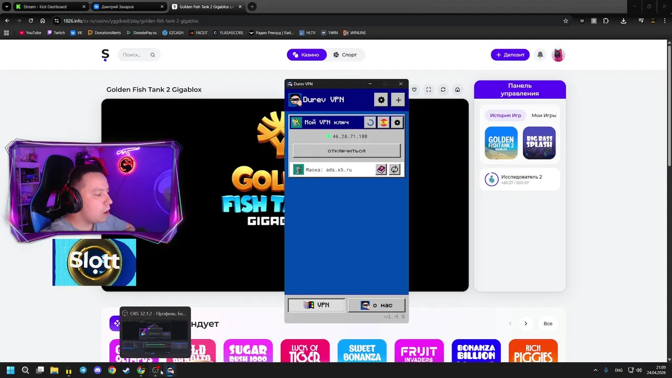The height and width of the screenshot is (378, 672).
Task: Open mask help book icon
Action: coord(381,170)
